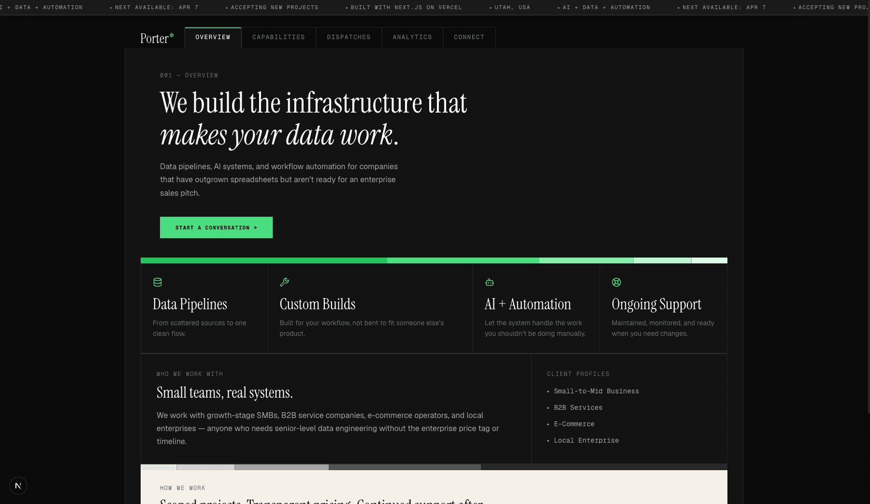870x504 pixels.
Task: Click the B2B Services profile entry
Action: point(578,407)
